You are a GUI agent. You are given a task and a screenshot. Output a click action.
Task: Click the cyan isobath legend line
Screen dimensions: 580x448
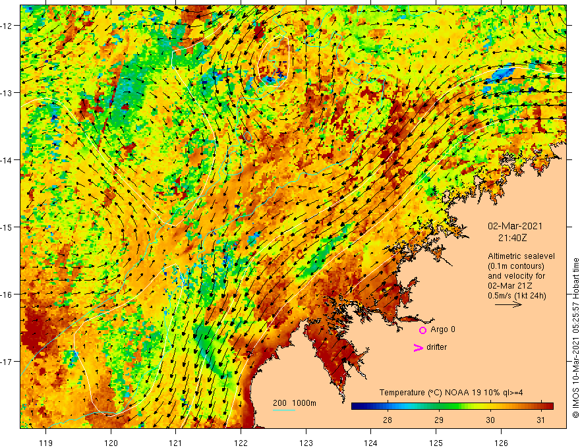[x=283, y=410]
